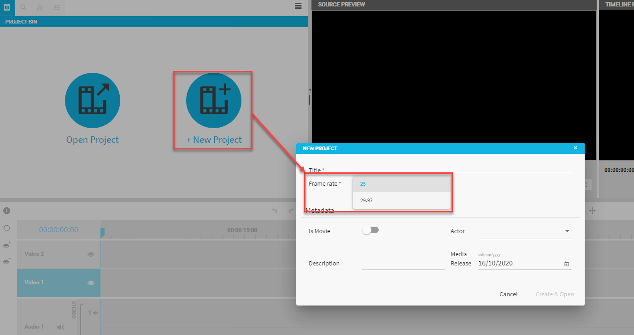Click the undo arrow above the timeline
Screen dimensions: 634x335
pyautogui.click(x=275, y=211)
